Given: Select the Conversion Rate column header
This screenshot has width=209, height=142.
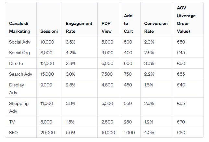Looking at the screenshot, I should tap(156, 27).
